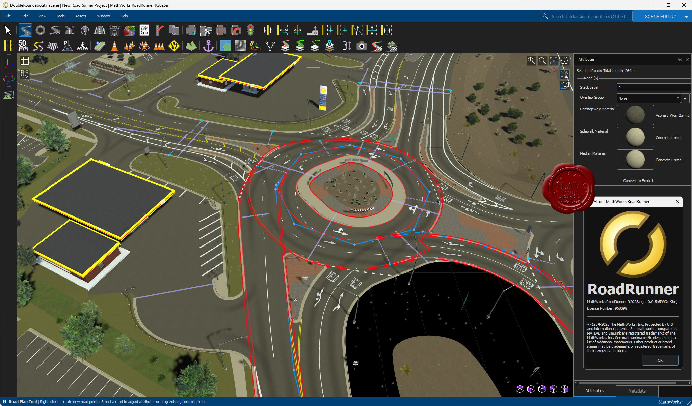Image resolution: width=692 pixels, height=406 pixels.
Task: Switch to the perspective camera view
Action: click(x=565, y=74)
